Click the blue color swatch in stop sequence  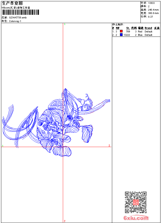pos(121,35)
